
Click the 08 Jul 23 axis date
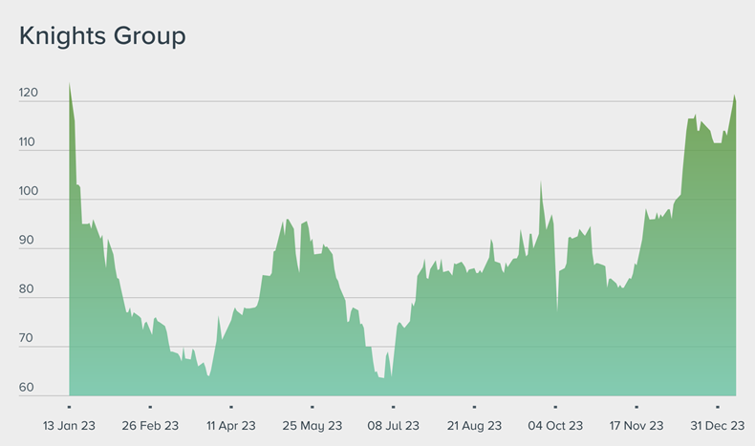pos(393,425)
